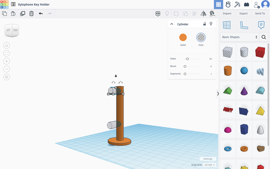Switch to 3D design grid view
This screenshot has width=270, height=169.
[218, 4]
